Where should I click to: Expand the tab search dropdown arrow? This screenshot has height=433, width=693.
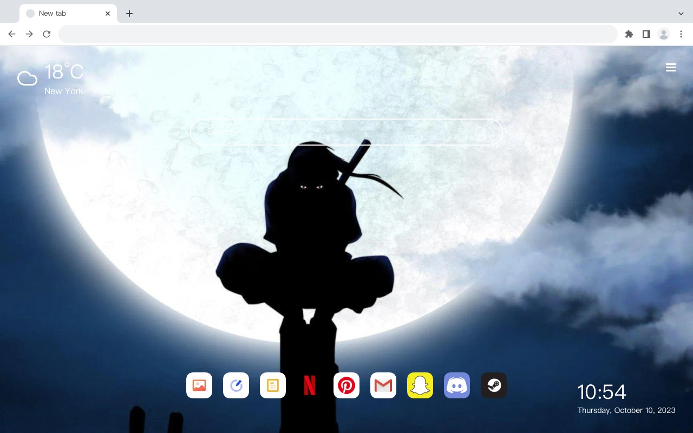coord(681,14)
